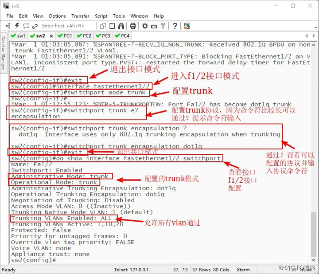The image size is (319, 274).
Task: Click the line 'Negotiation of Trunking: Disabled'
Action: pos(73,200)
